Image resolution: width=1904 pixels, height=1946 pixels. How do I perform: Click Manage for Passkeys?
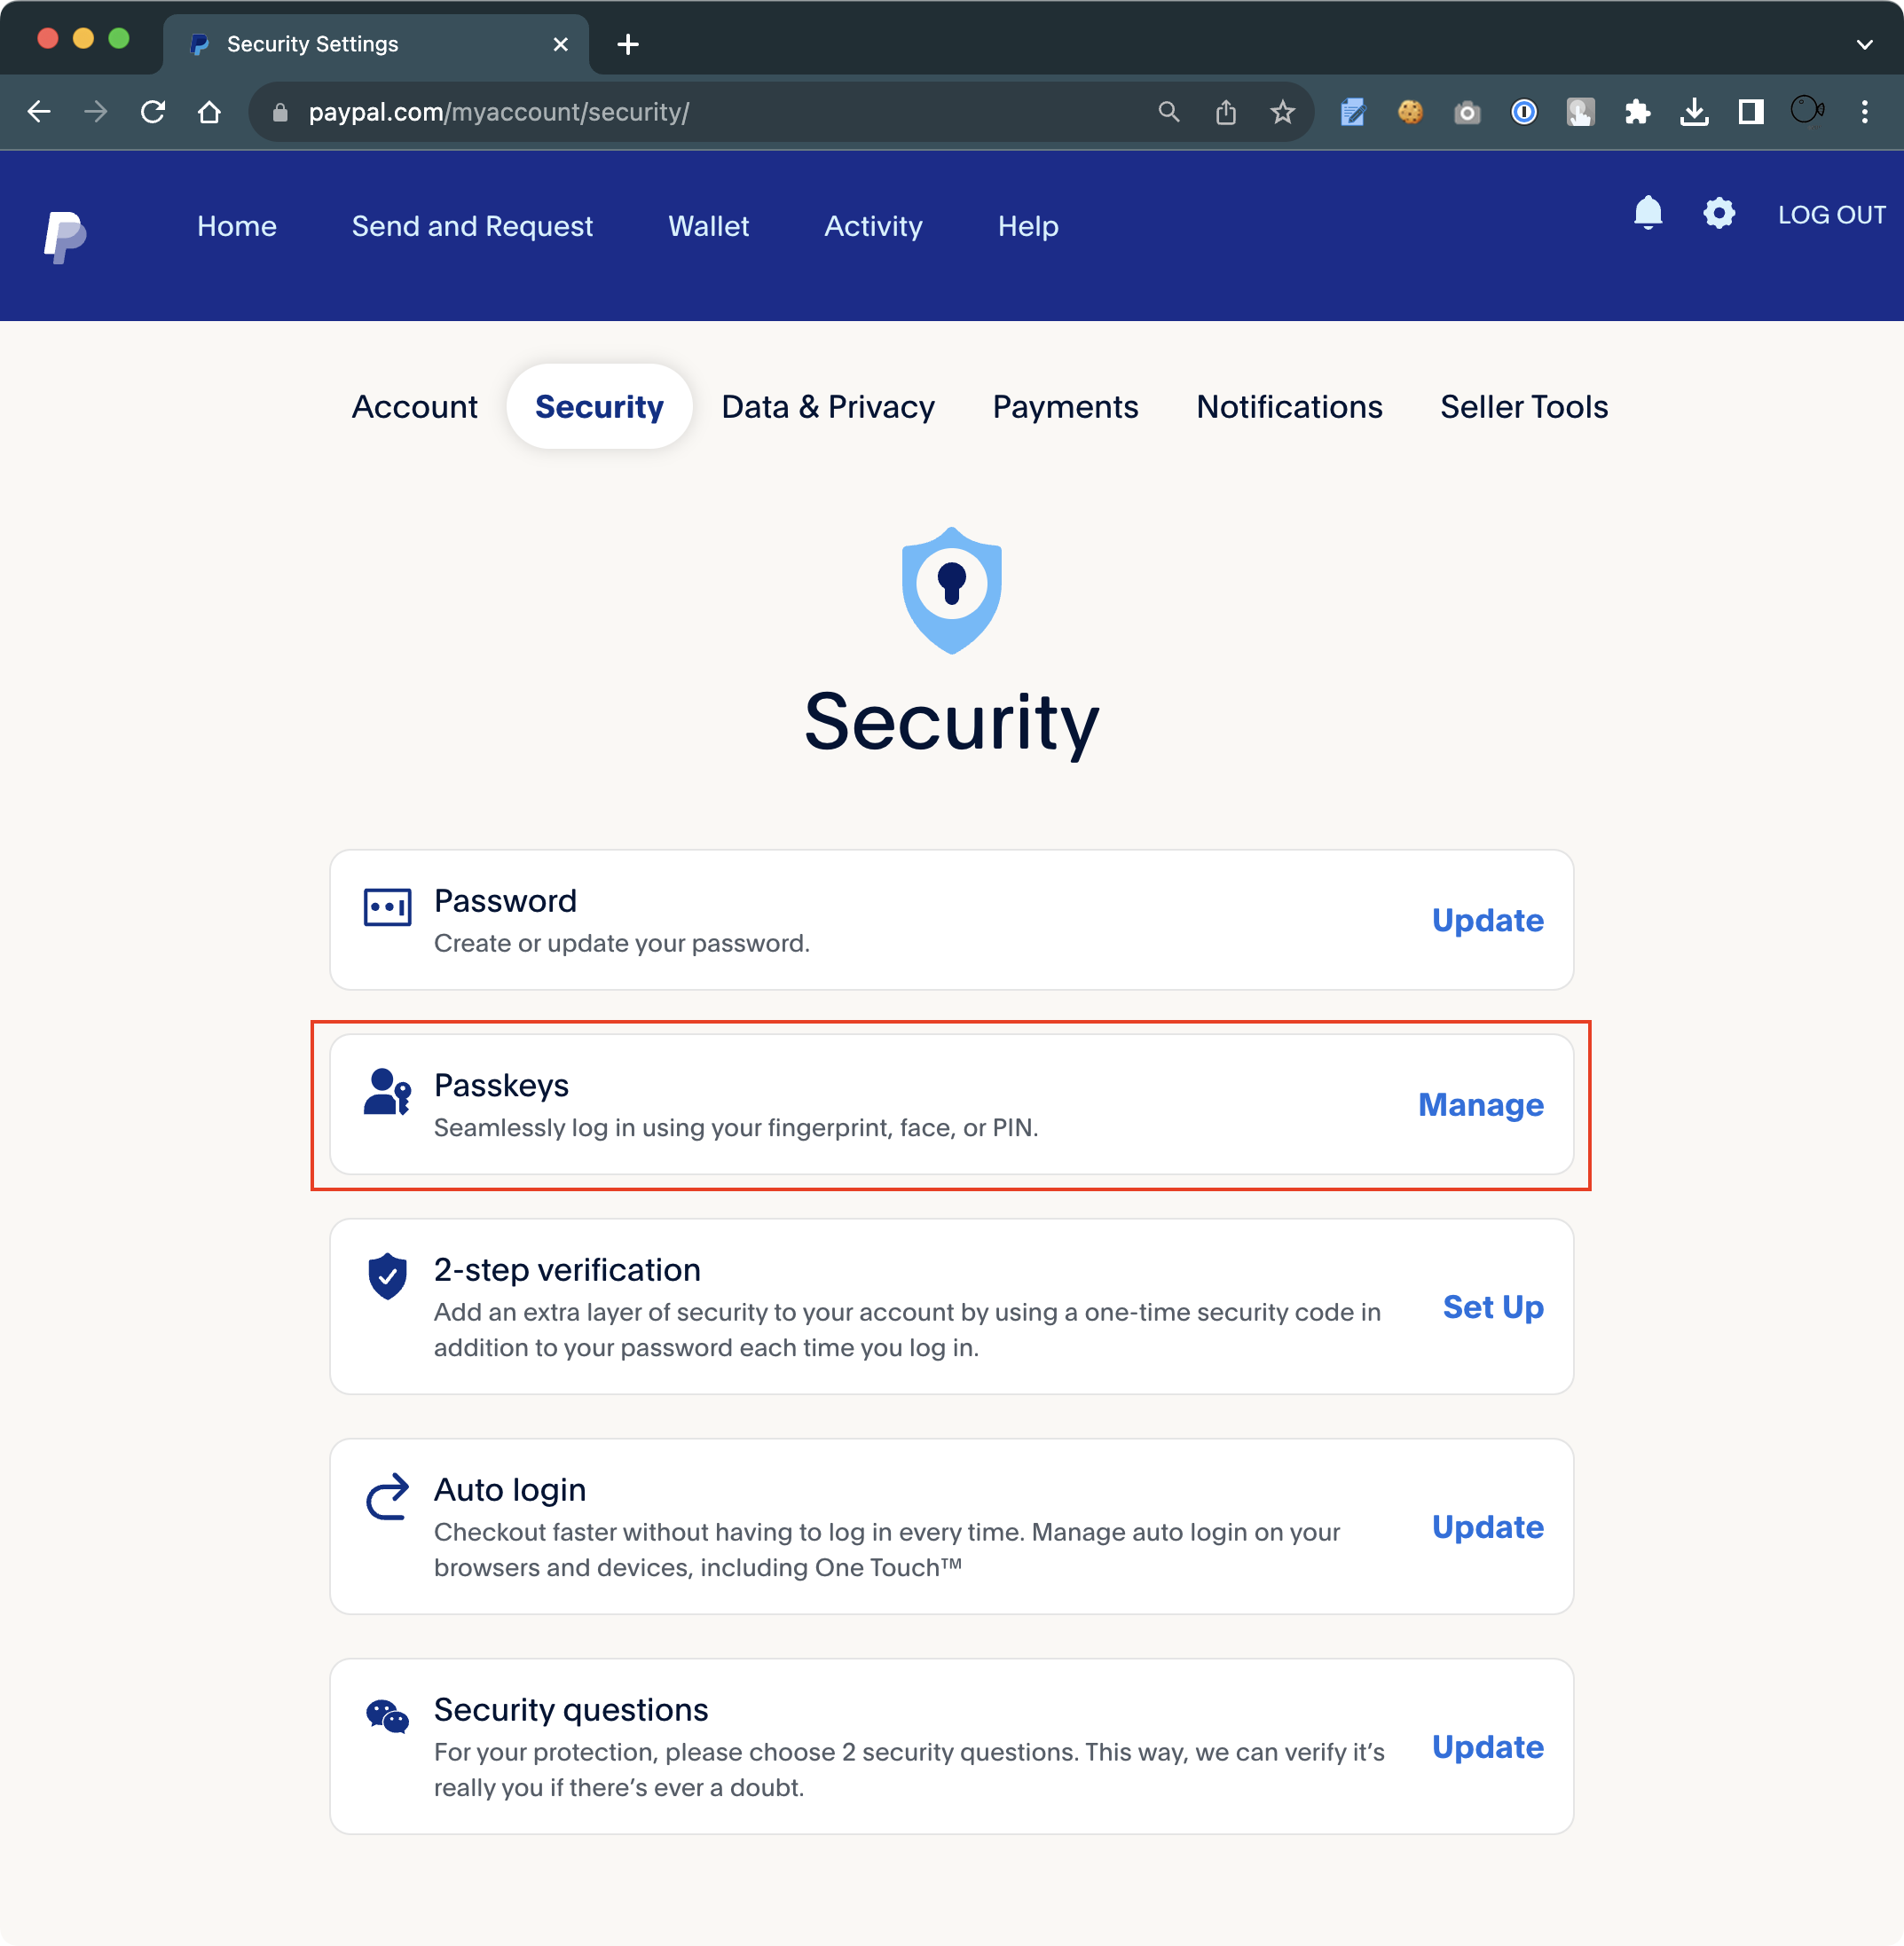tap(1480, 1104)
